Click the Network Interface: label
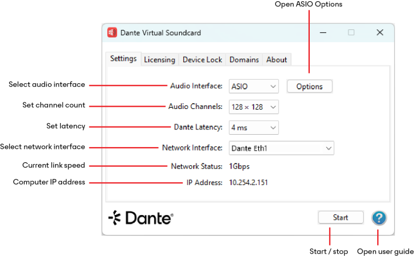This screenshot has width=414, height=256. coord(192,148)
